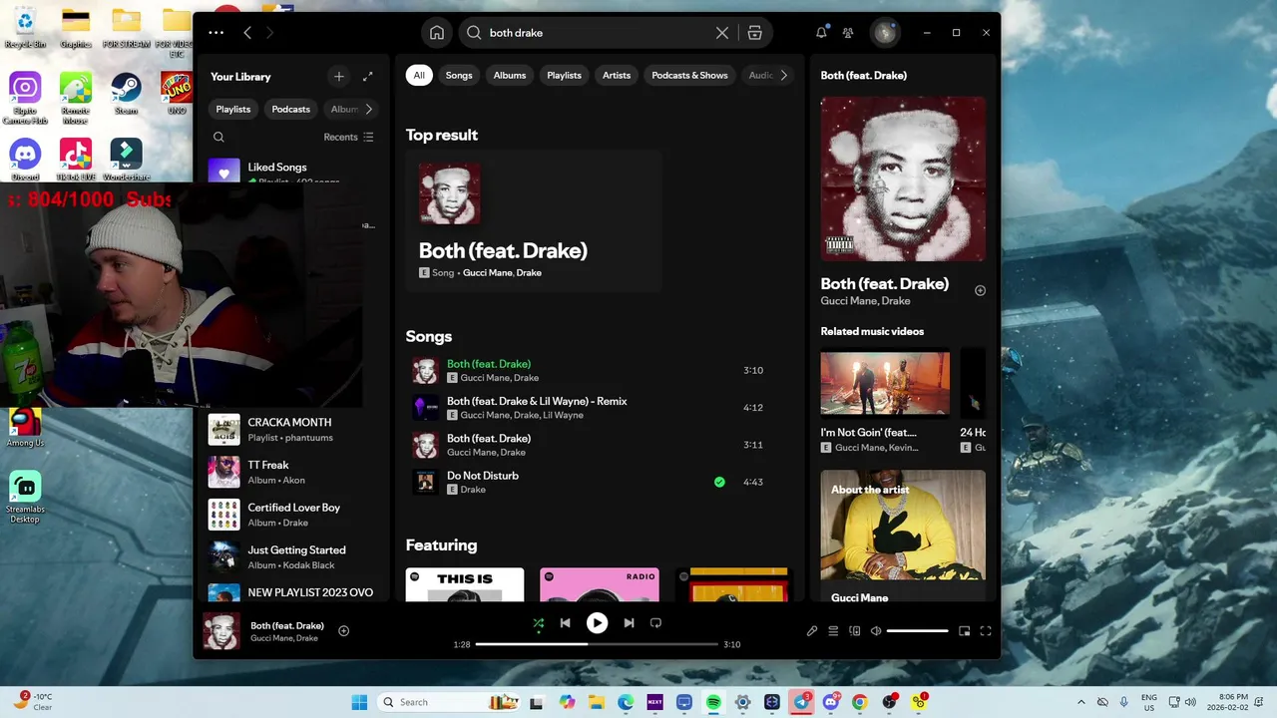Open lyrics microphone icon
The width and height of the screenshot is (1277, 718).
coord(812,630)
